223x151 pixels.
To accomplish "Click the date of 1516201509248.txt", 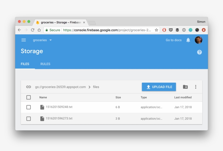I will tap(183, 107).
